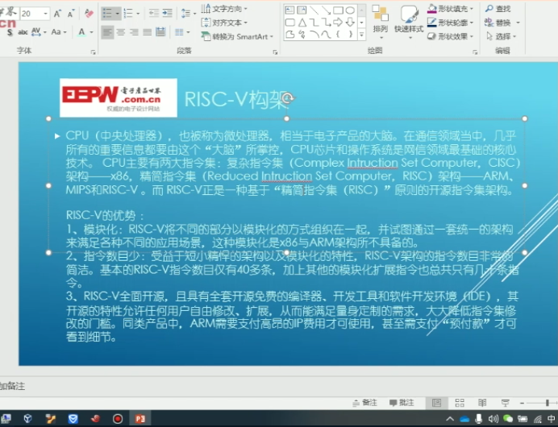This screenshot has width=558, height=427.
Task: Open PowerPoint from the Windows taskbar
Action: tap(140, 418)
